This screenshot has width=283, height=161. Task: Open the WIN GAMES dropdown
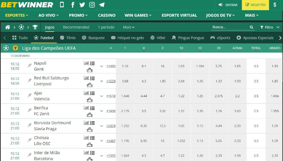coord(138,15)
